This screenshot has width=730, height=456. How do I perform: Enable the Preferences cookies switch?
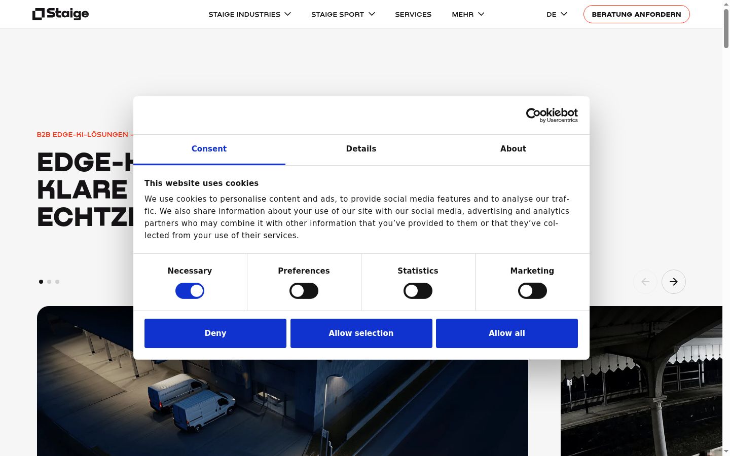pos(304,291)
